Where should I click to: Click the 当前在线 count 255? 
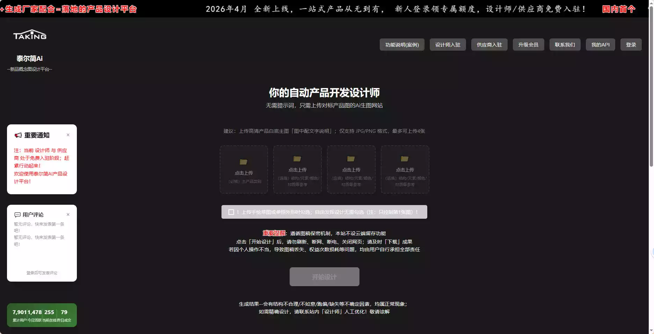[x=49, y=312]
